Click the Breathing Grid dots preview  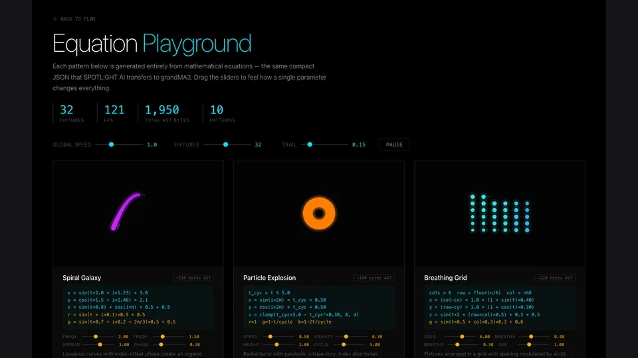point(500,213)
